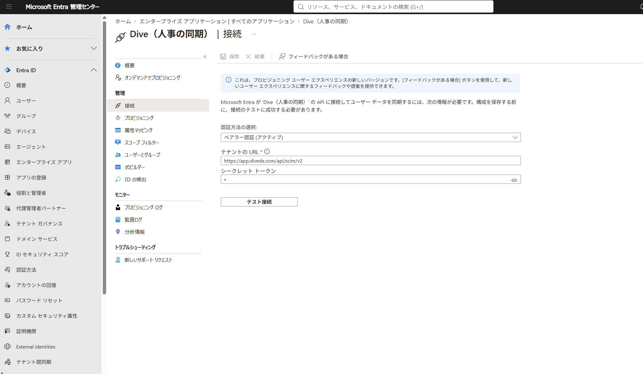Click the 認証方法 icon
Image resolution: width=643 pixels, height=374 pixels.
(x=8, y=270)
